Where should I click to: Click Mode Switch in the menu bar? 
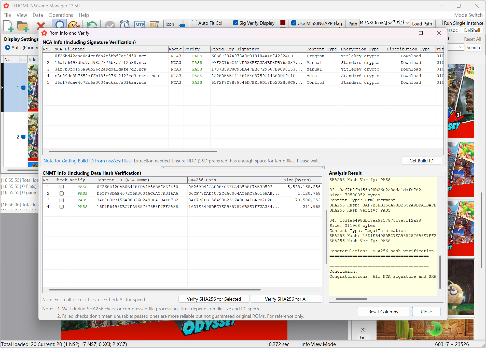(468, 15)
